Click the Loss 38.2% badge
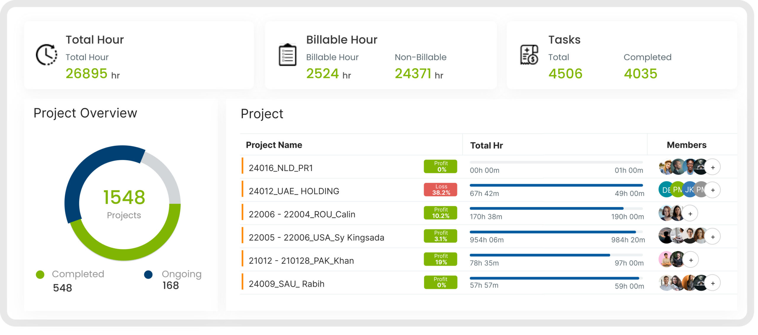Image resolution: width=758 pixels, height=335 pixels. click(x=440, y=190)
